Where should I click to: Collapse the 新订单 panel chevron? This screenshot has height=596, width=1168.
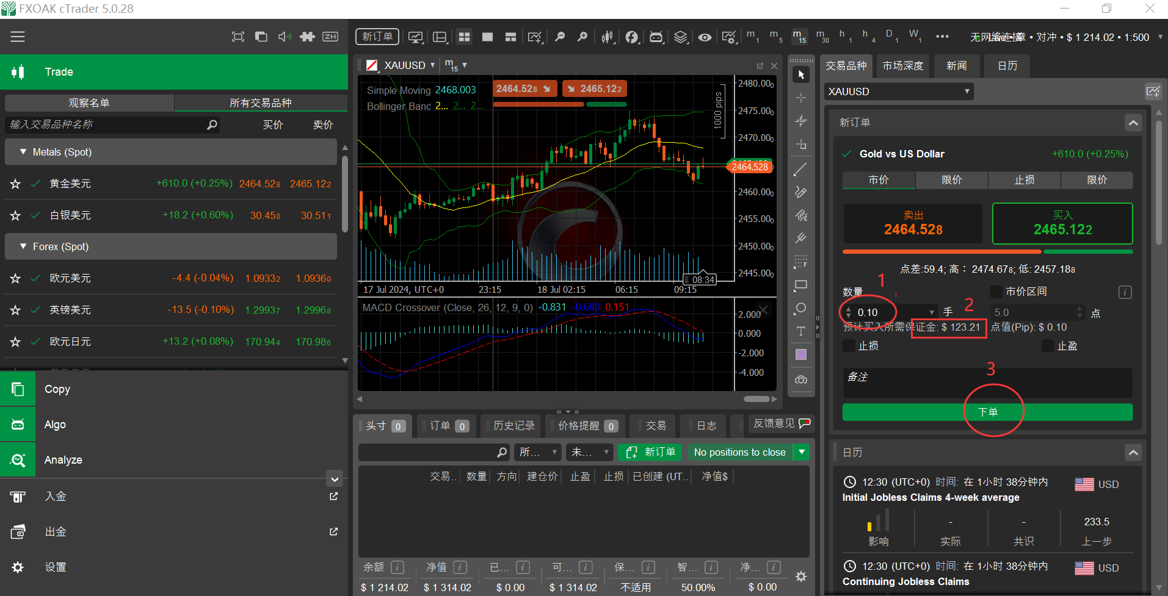[x=1133, y=123]
